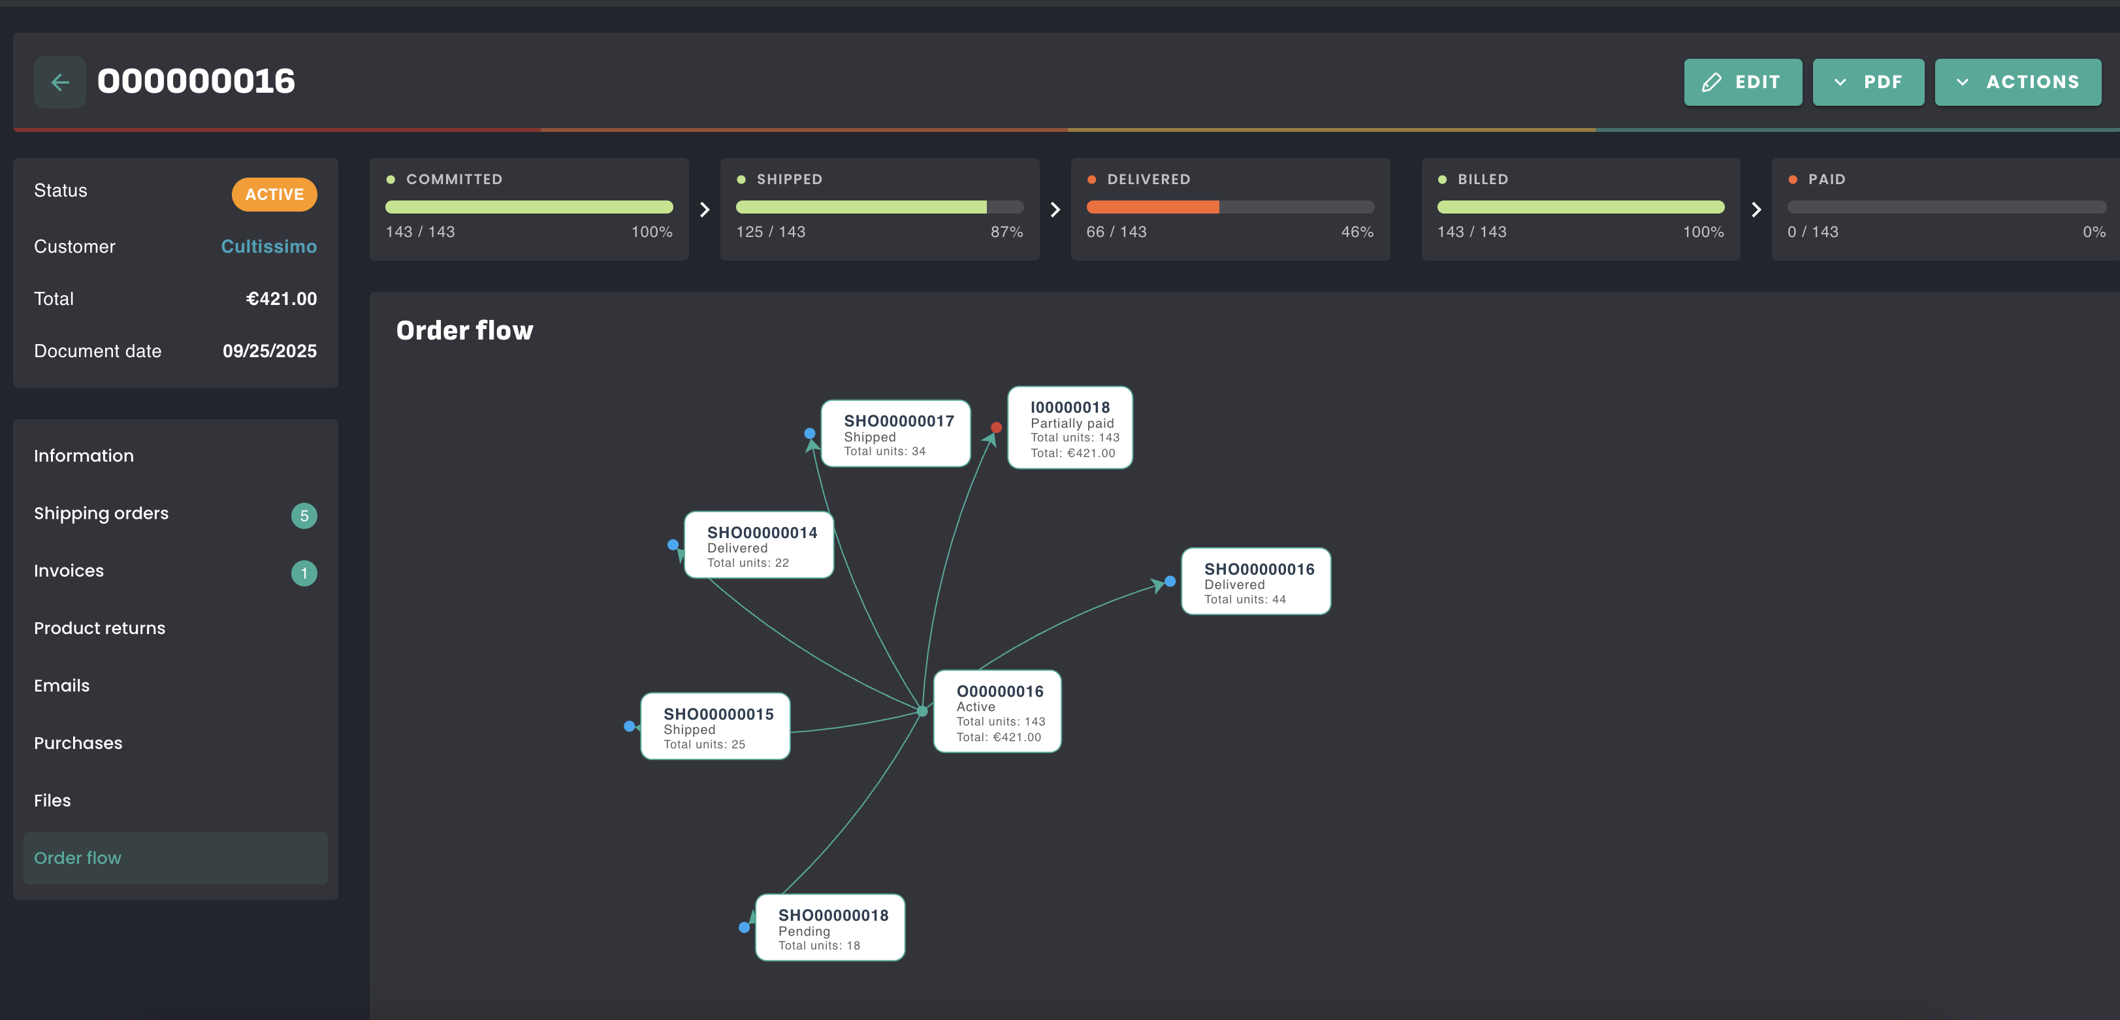Click the Invoices count badge 1

(x=304, y=573)
